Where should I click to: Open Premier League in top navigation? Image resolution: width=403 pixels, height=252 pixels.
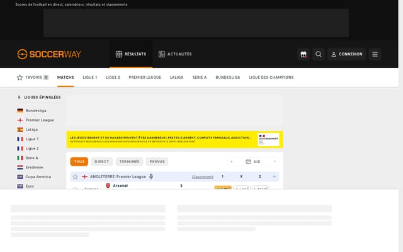click(x=145, y=77)
